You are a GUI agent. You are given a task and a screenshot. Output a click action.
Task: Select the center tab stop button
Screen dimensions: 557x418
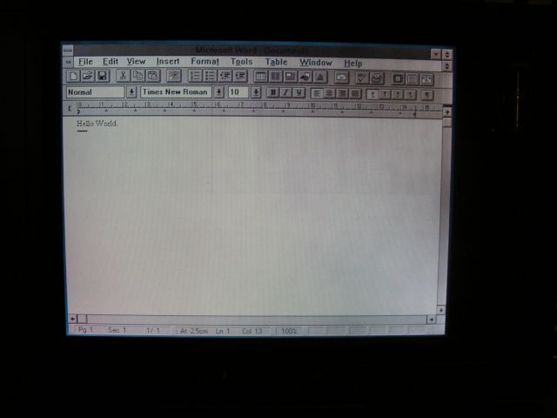(386, 94)
